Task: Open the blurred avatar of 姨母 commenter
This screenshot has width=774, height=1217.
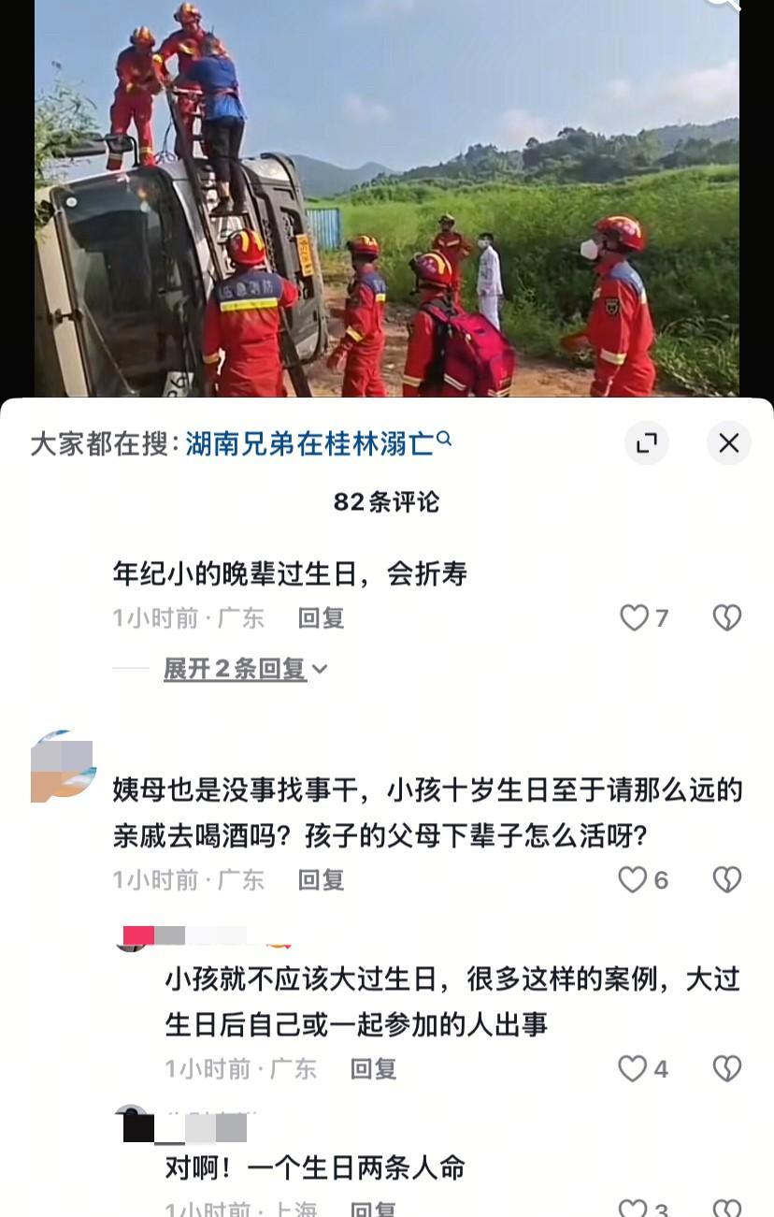Action: pos(63,766)
